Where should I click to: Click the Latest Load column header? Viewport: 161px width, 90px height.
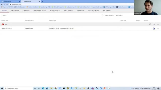[123, 20]
